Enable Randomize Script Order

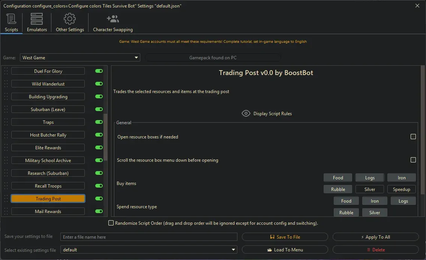pos(111,223)
